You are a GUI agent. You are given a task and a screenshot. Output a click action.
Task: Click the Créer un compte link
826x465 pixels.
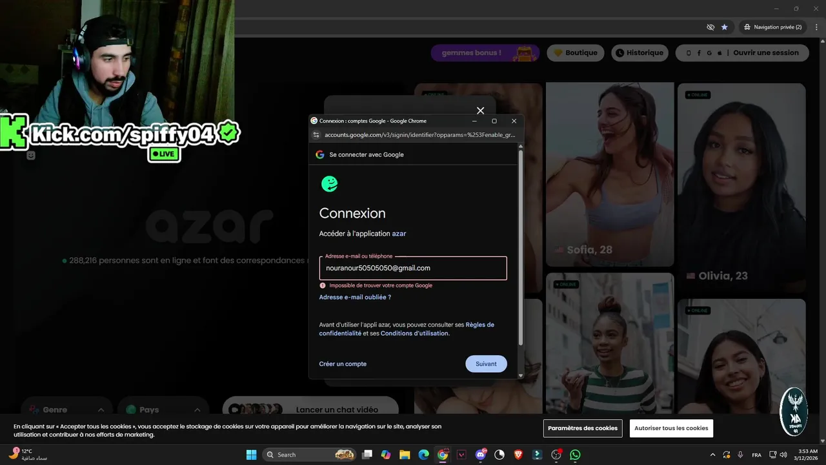[x=343, y=364]
